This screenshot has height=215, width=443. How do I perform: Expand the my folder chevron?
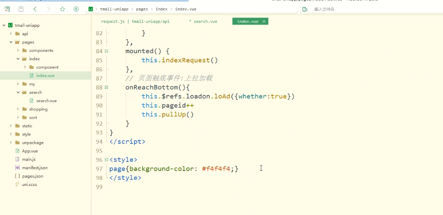click(18, 84)
